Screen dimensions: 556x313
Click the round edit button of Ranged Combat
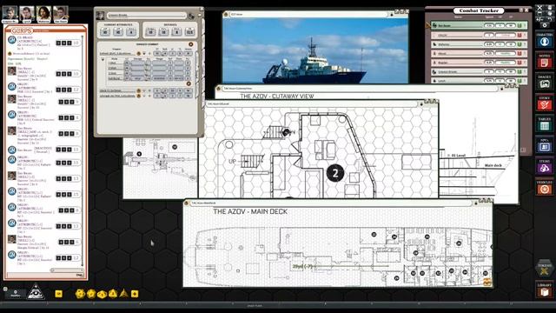point(191,44)
